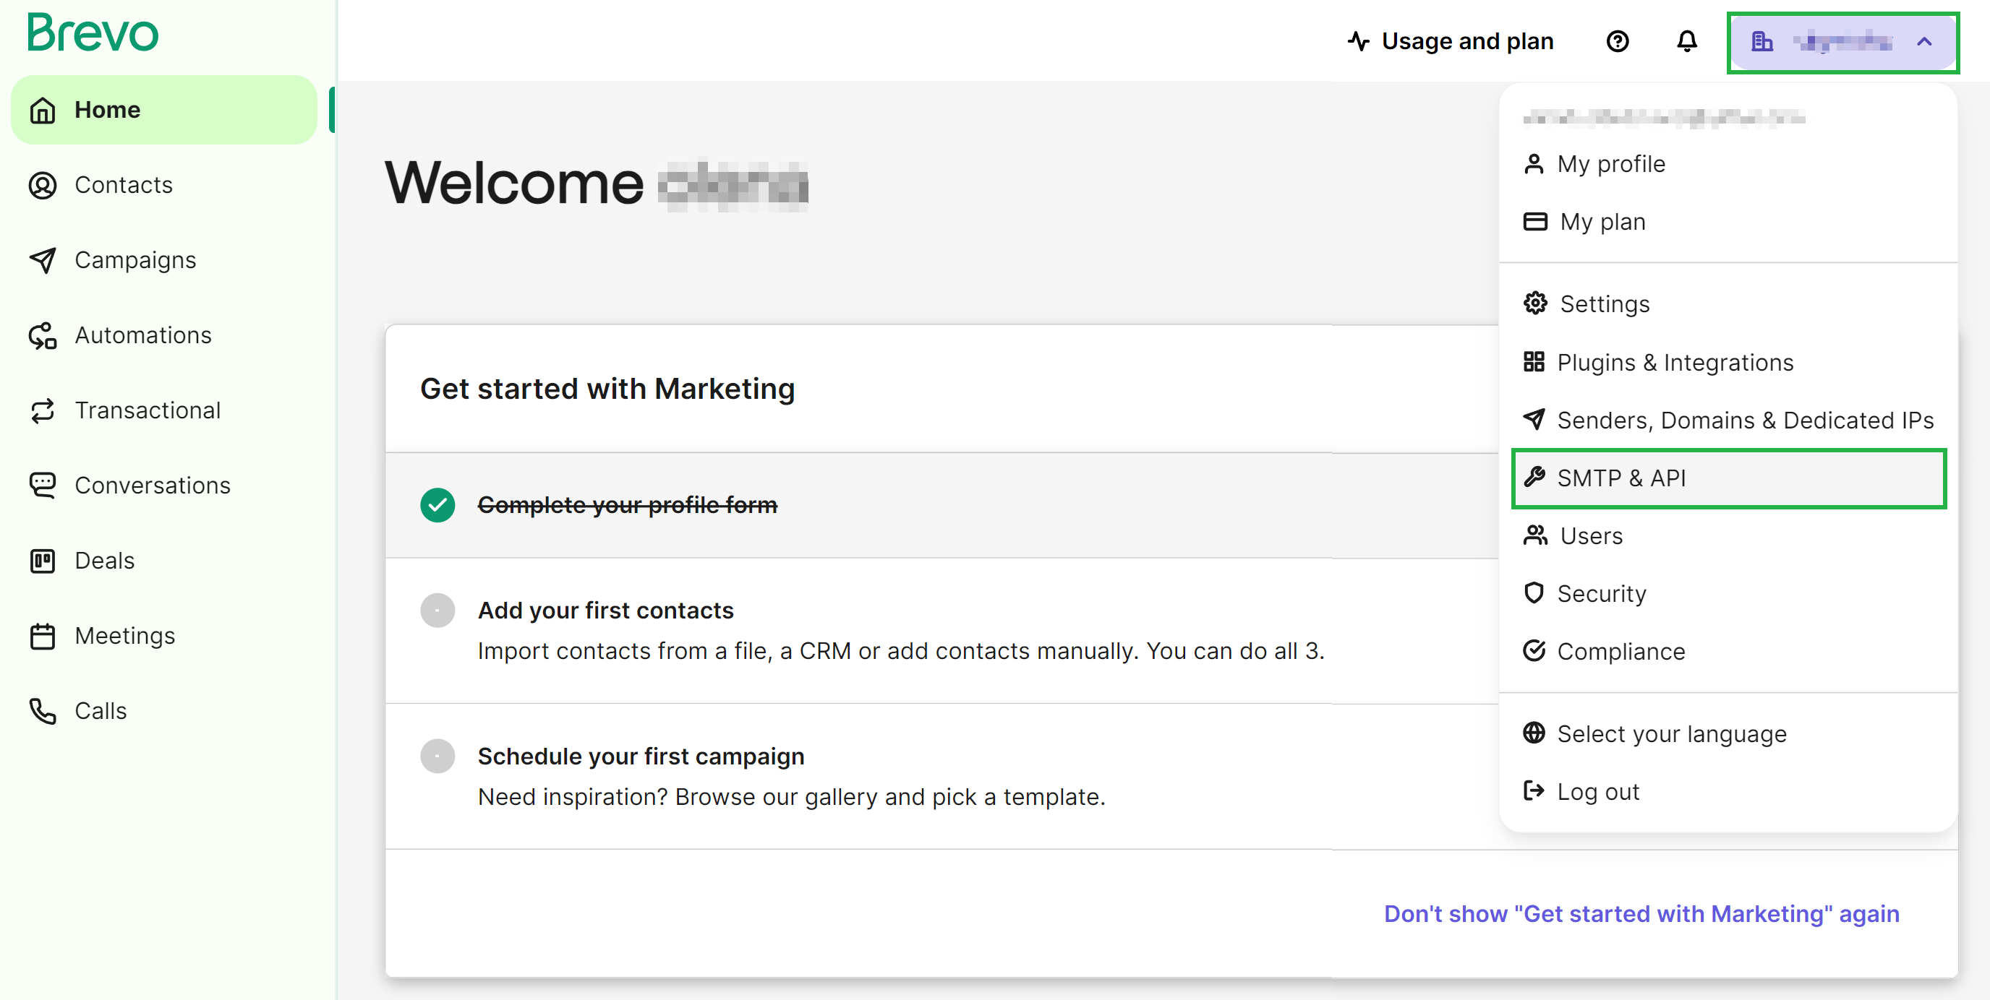
Task: Choose Senders, Domains & Dedicated IPs
Action: point(1744,420)
